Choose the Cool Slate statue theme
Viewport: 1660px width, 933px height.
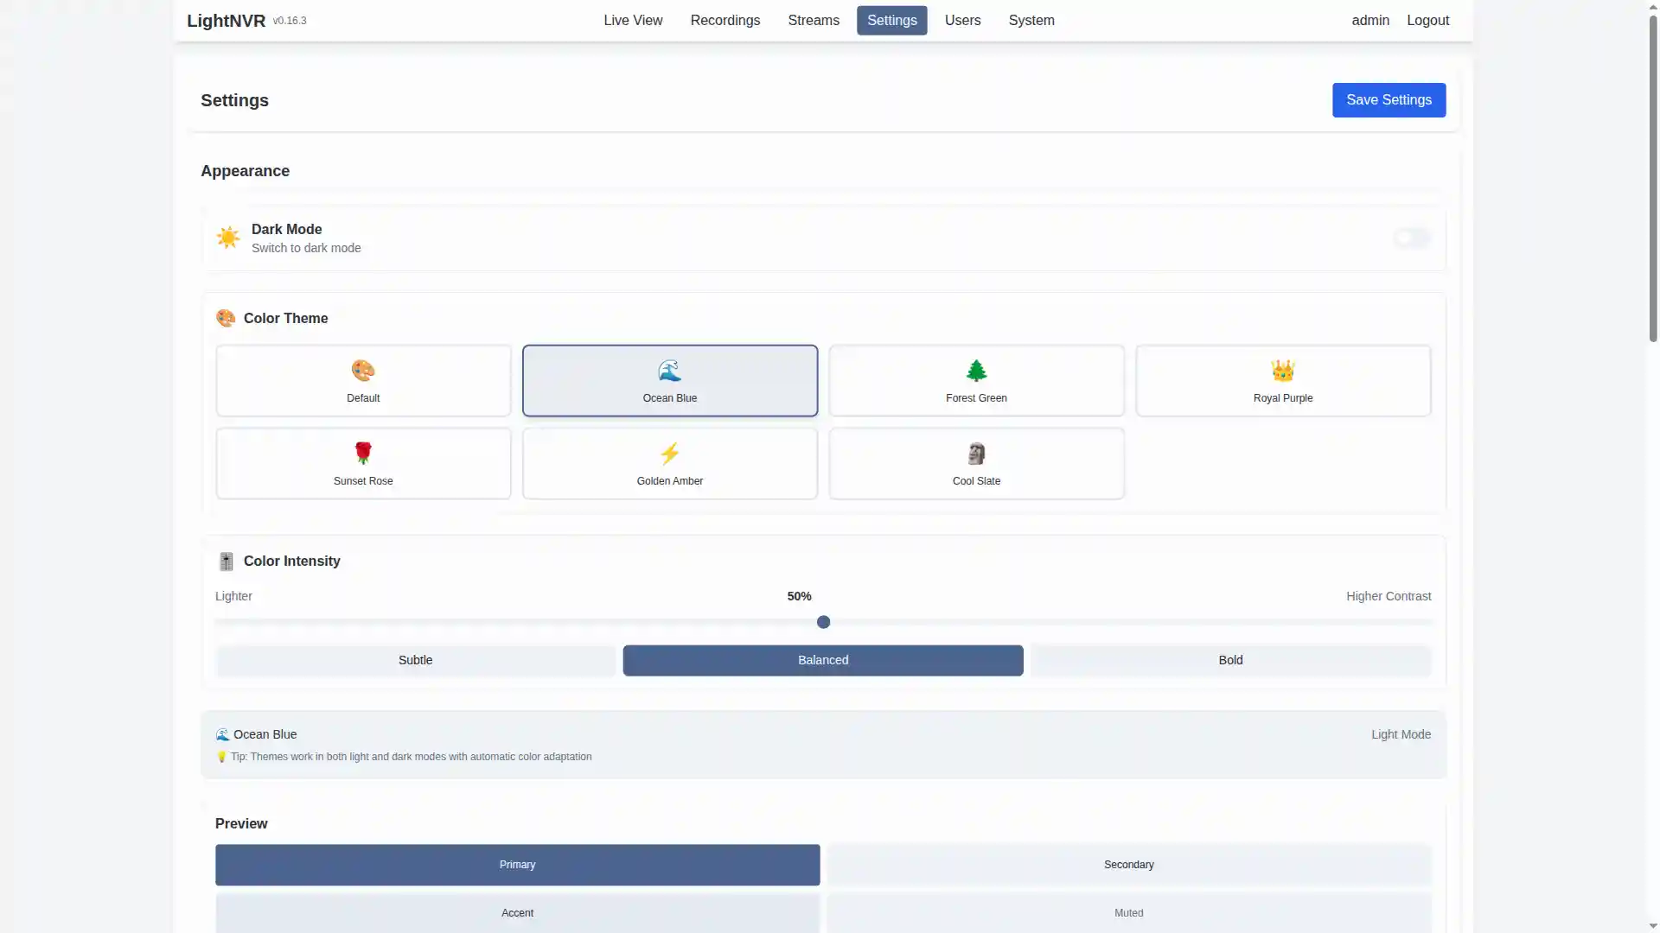coord(976,453)
